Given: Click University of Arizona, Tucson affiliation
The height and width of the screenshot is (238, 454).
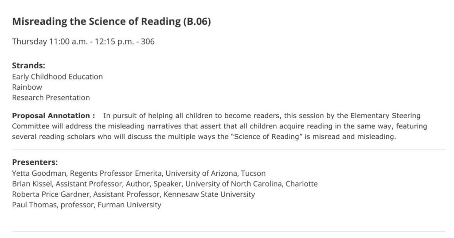Looking at the screenshot, I should tap(215, 173).
